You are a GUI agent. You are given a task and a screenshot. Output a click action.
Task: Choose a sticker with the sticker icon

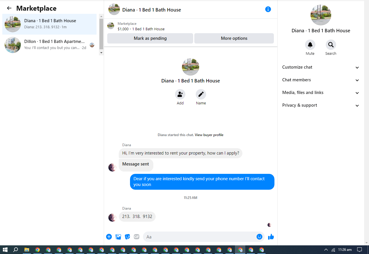point(127,237)
